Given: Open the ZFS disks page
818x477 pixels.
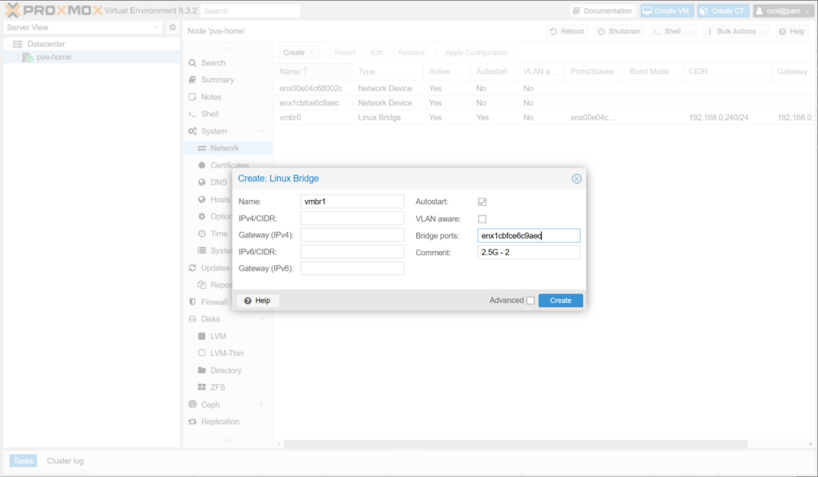Looking at the screenshot, I should point(217,387).
